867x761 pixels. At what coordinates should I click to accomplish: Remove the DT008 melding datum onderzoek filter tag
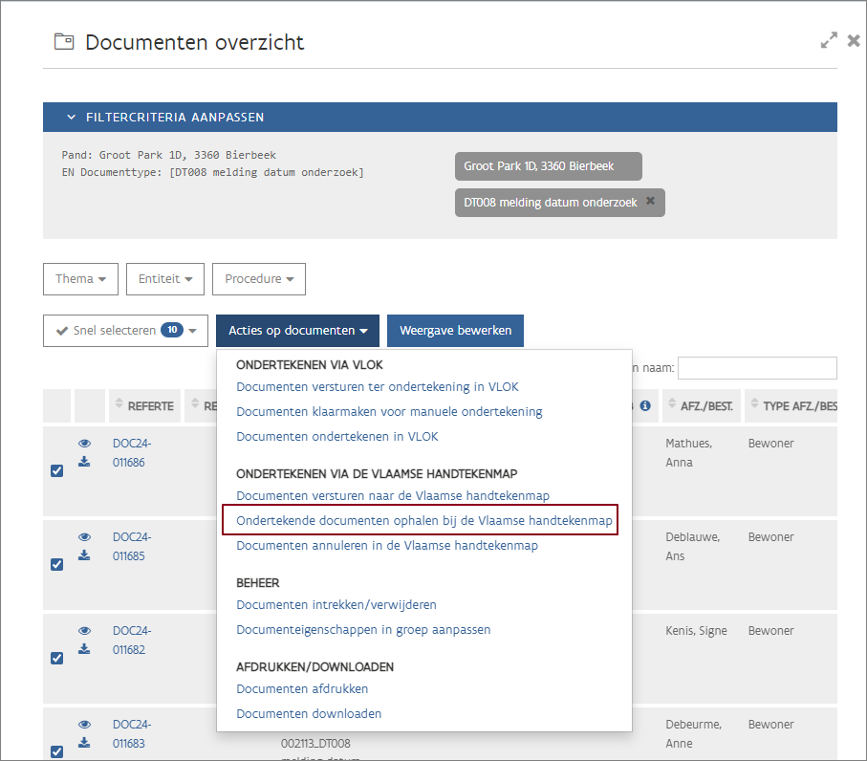(650, 202)
